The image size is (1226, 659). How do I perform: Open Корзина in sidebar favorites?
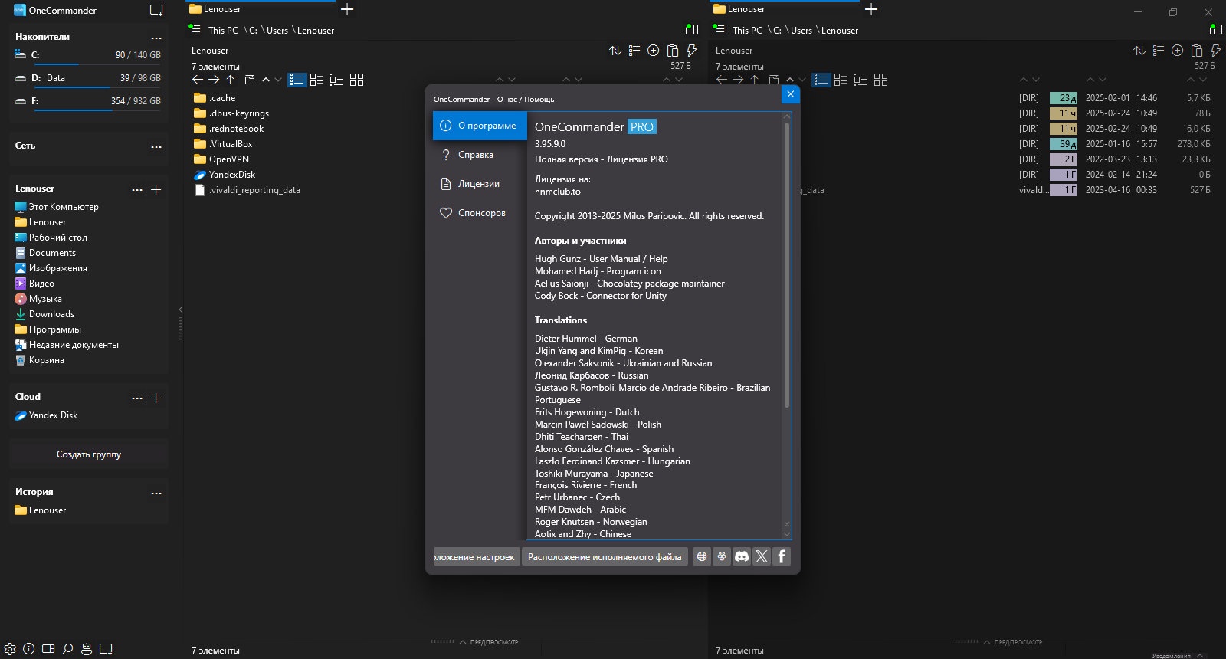[40, 360]
